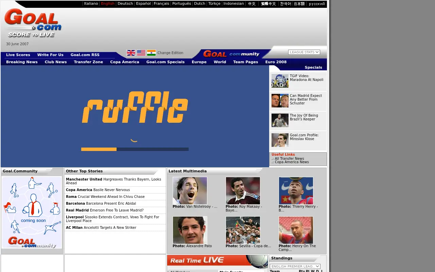Go to the Transfer Zone menu
Image resolution: width=435 pixels, height=272 pixels.
[88, 62]
